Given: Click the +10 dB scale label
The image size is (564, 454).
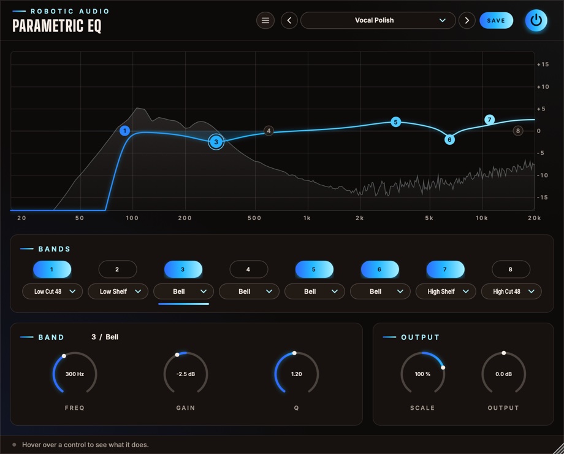Looking at the screenshot, I should tap(543, 87).
